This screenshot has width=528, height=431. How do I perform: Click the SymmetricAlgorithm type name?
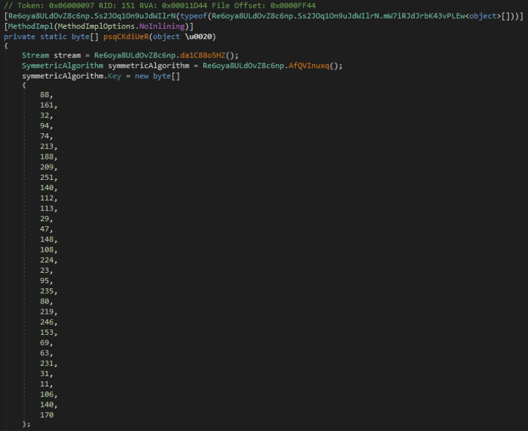[62, 66]
